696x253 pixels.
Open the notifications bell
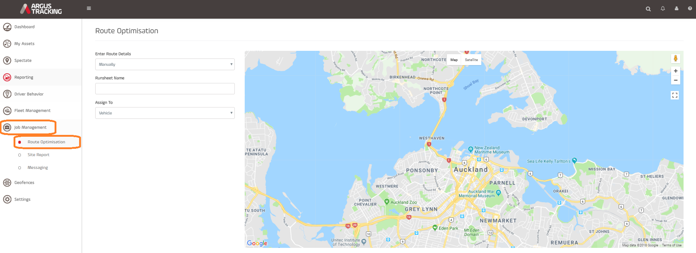[x=663, y=8]
